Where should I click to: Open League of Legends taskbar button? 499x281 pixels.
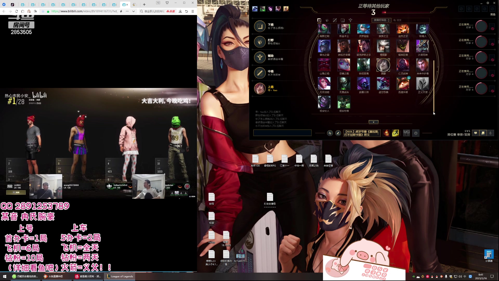click(x=120, y=276)
